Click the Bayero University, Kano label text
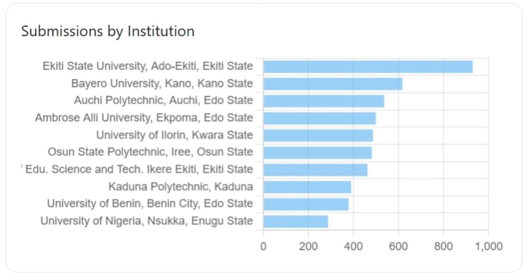 click(162, 84)
